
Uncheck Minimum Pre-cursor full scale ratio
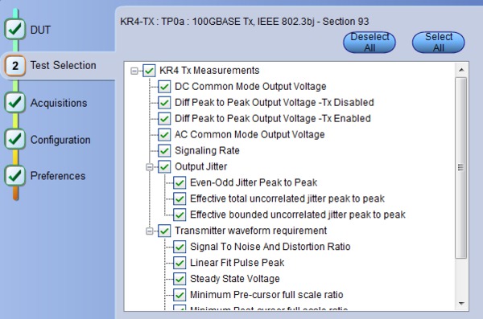180,295
